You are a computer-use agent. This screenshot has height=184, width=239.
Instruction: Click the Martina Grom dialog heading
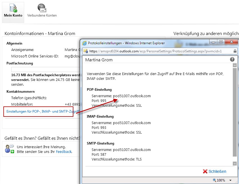click(99, 60)
